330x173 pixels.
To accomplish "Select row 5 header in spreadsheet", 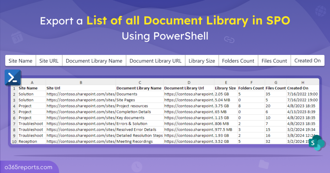I will click(x=14, y=112).
